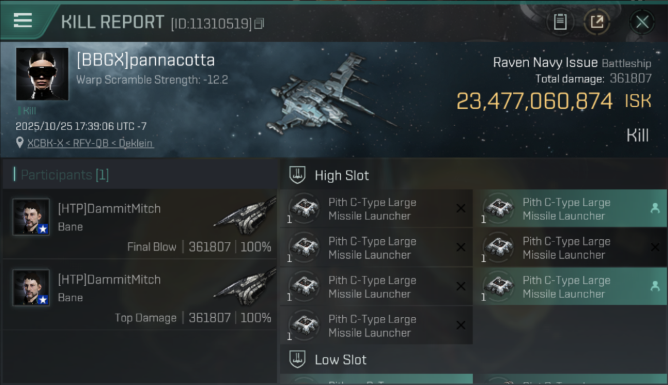Viewport: 668px width, 385px height.
Task: Open pannacotta's pilot portrait
Action: point(42,74)
